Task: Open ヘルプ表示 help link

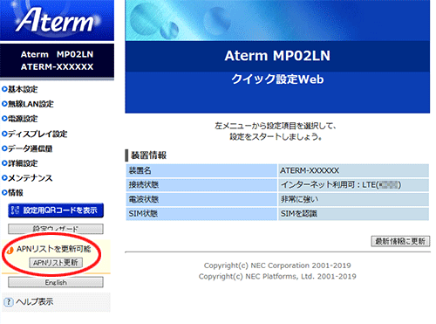Action: pyautogui.click(x=34, y=302)
